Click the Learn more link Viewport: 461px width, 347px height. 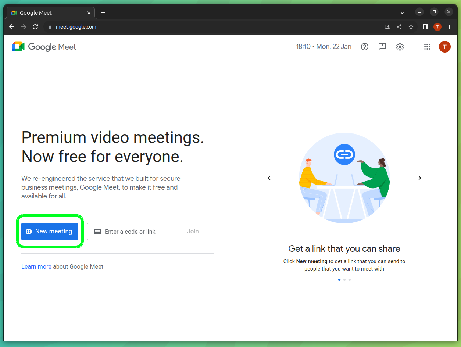[x=36, y=266]
